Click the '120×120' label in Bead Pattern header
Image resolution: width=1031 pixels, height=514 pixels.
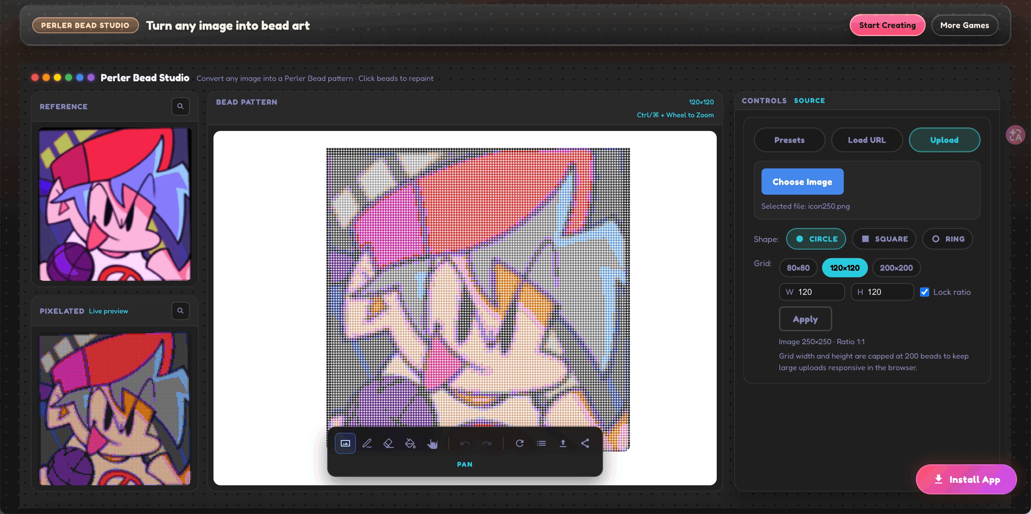pyautogui.click(x=701, y=102)
